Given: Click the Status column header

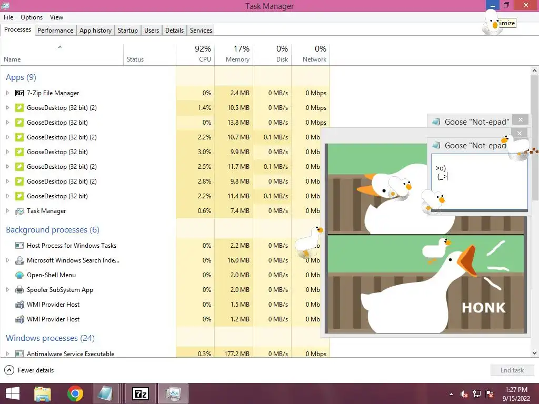Looking at the screenshot, I should coord(150,54).
